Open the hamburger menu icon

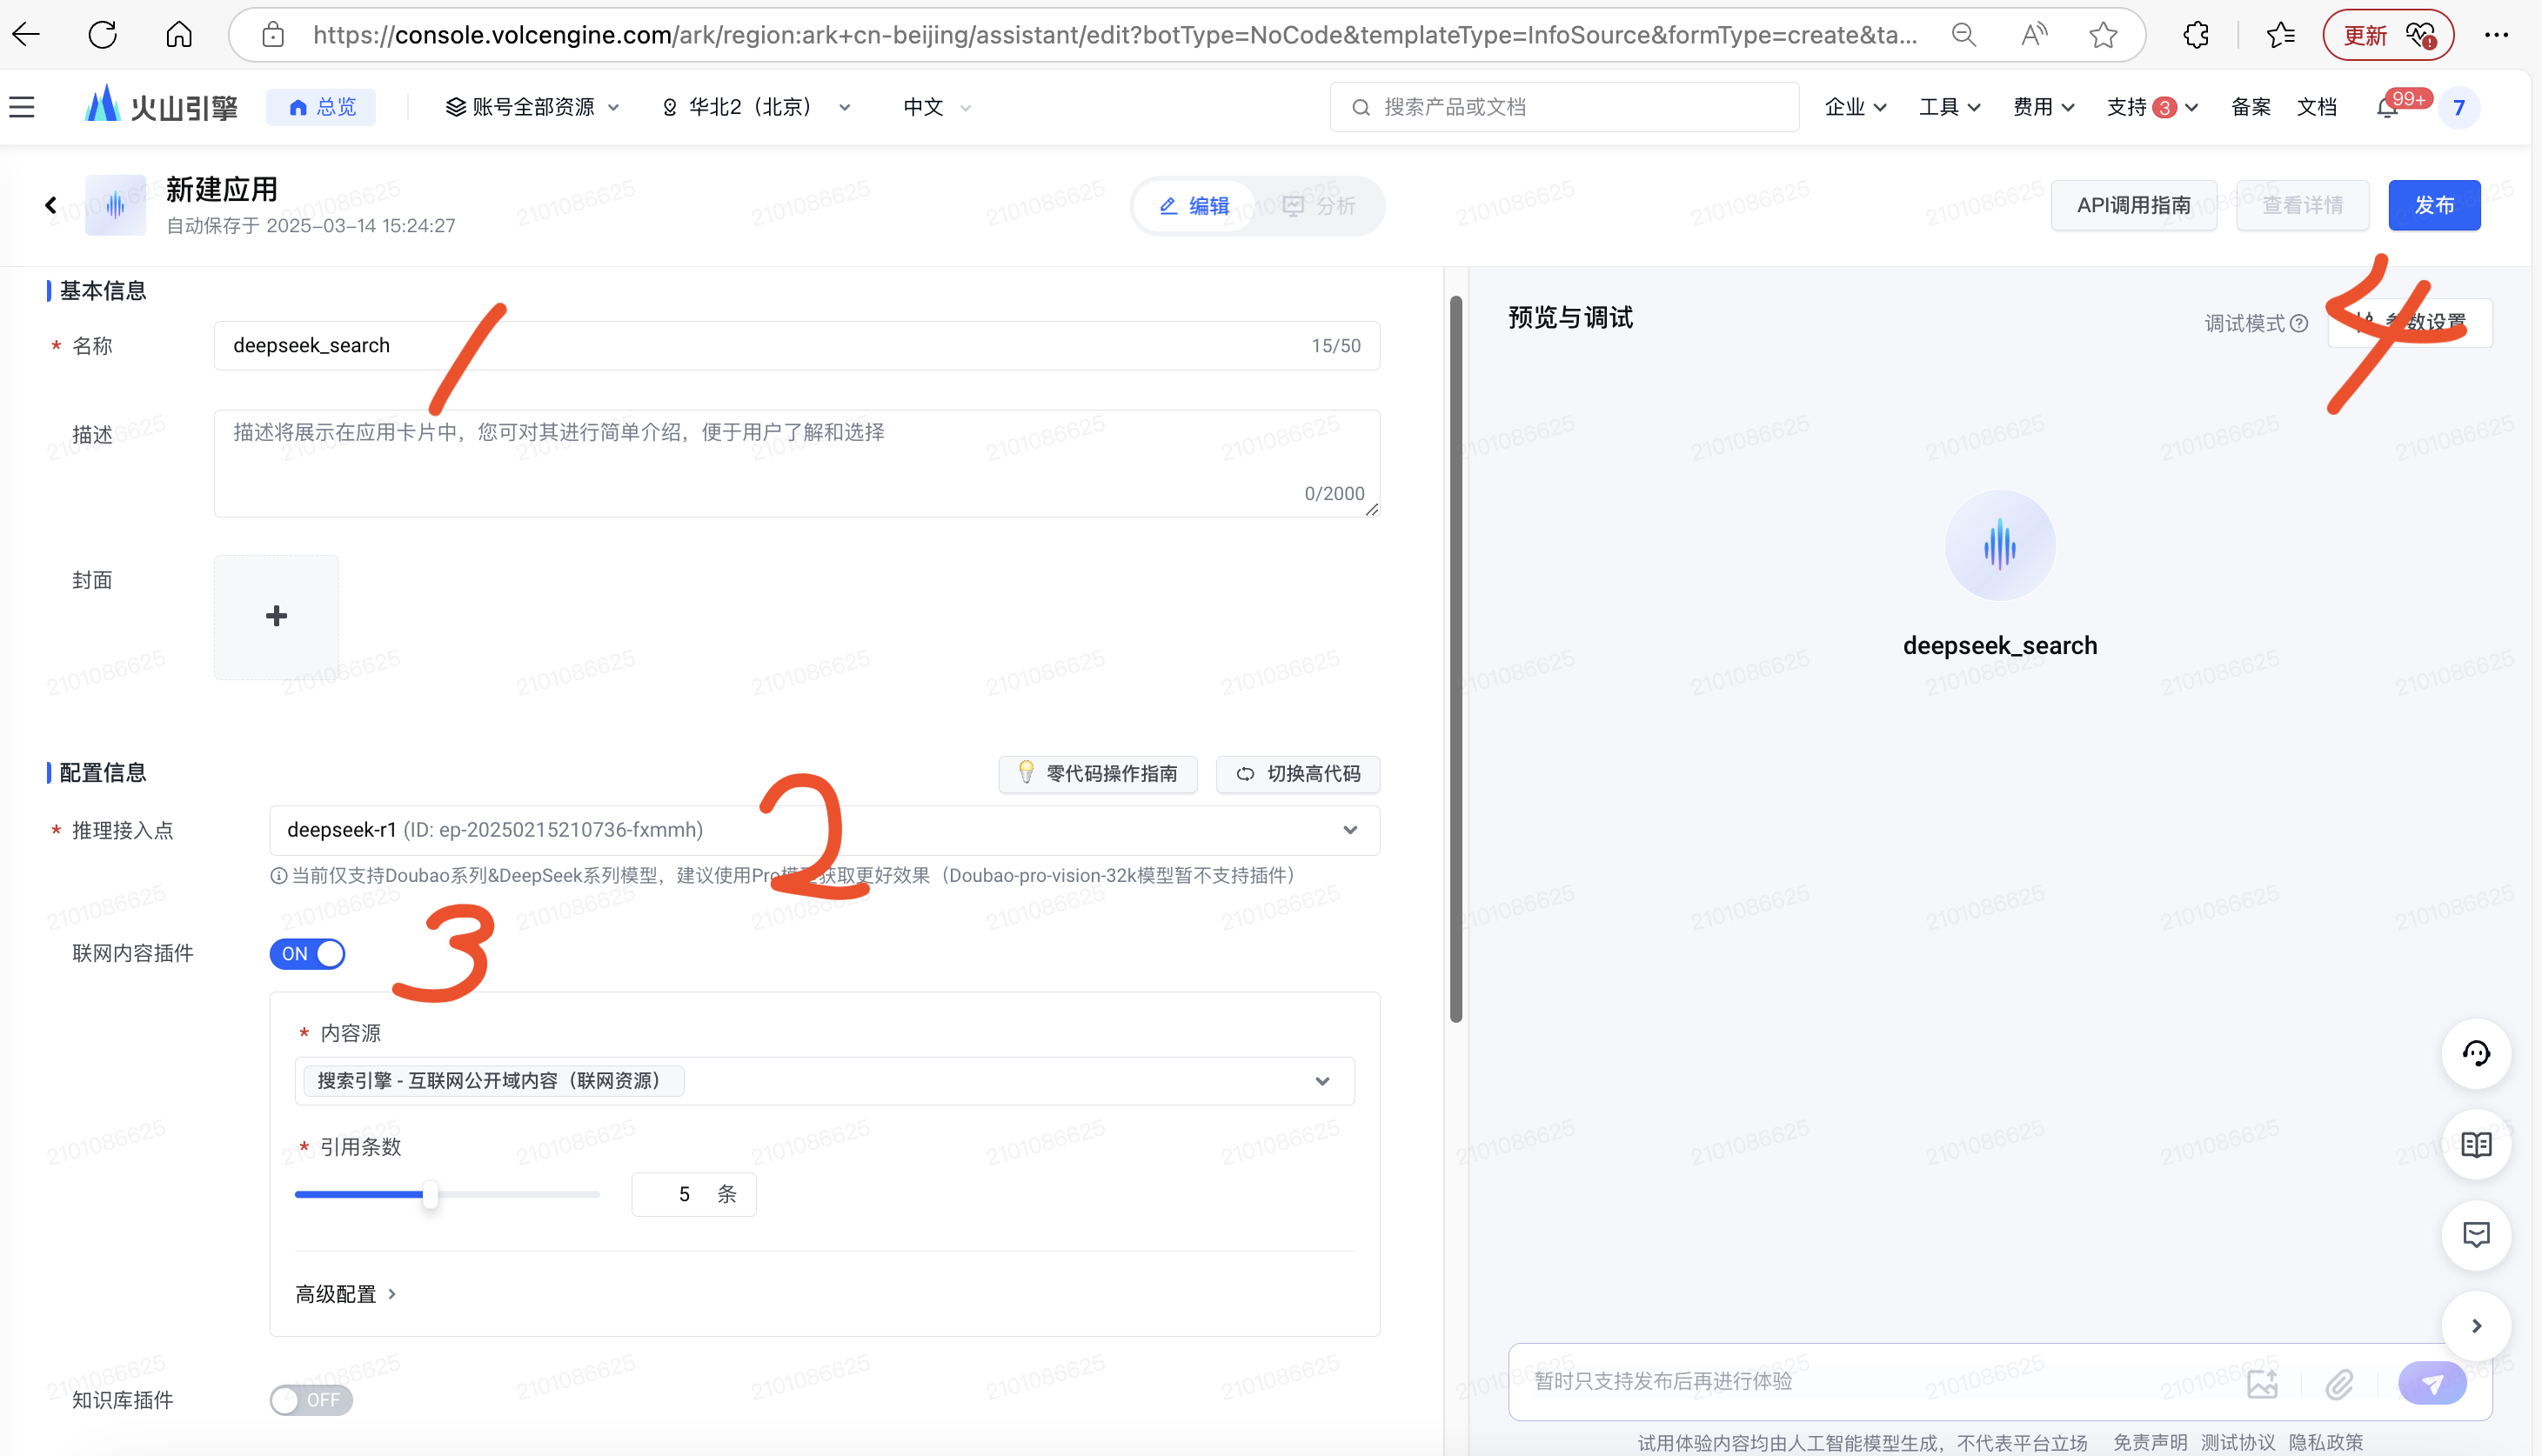click(22, 107)
